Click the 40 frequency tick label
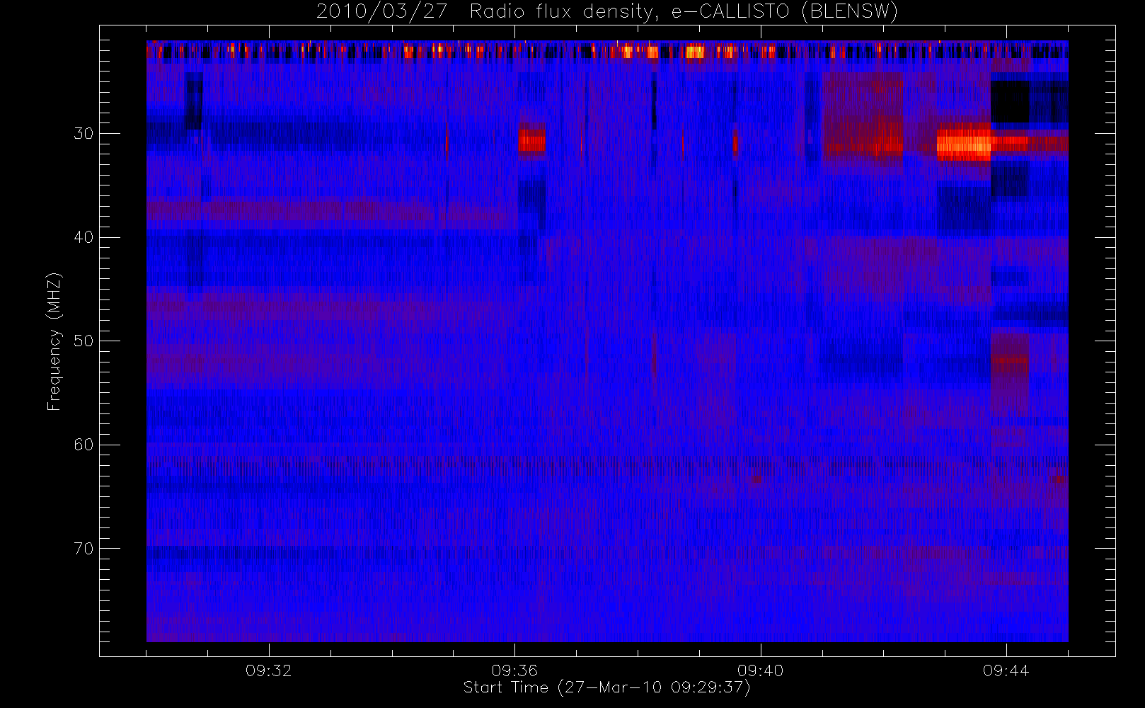This screenshot has height=708, width=1145. click(x=84, y=237)
